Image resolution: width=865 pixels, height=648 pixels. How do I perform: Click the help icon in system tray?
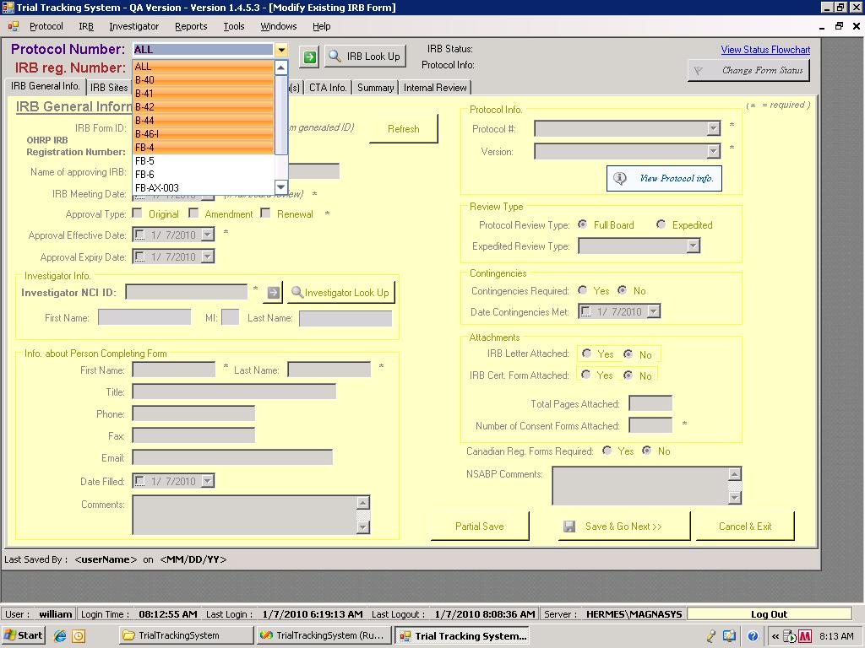point(753,636)
